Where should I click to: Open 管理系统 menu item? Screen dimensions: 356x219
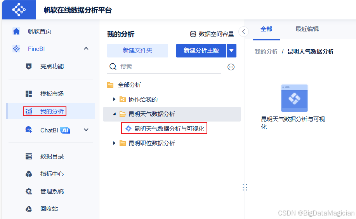pyautogui.click(x=52, y=191)
